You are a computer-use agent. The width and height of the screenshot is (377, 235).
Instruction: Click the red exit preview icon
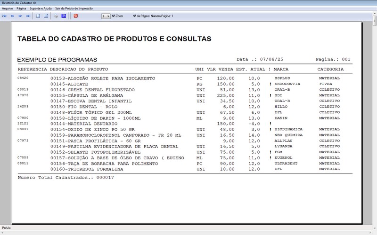click(76, 16)
